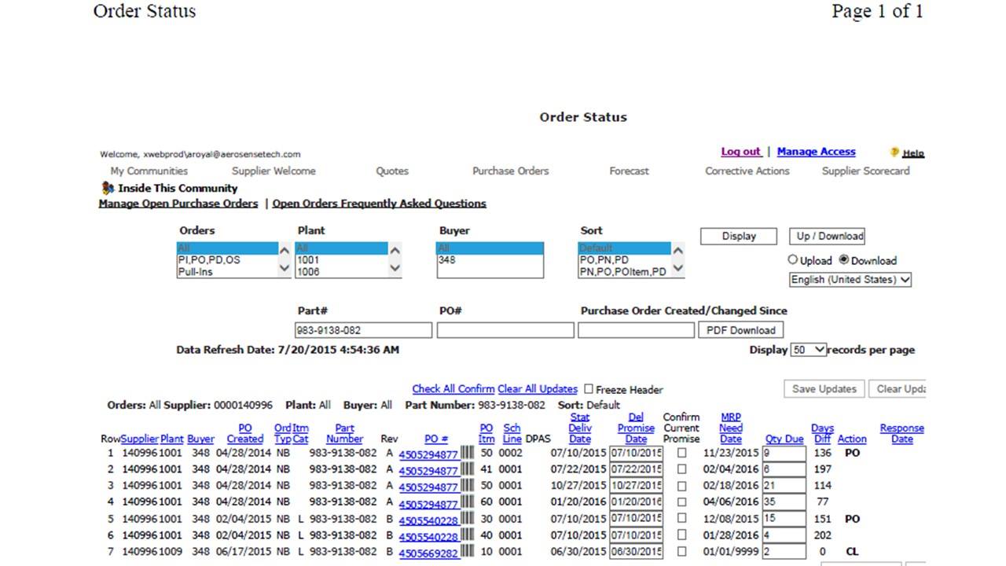Click barcode icon beside PO 4505294877 row 1
Image resolution: width=1006 pixels, height=566 pixels.
click(x=467, y=453)
